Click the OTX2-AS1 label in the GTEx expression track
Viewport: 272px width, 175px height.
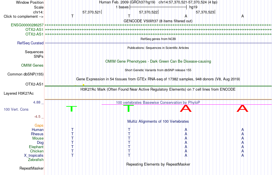[34, 84]
